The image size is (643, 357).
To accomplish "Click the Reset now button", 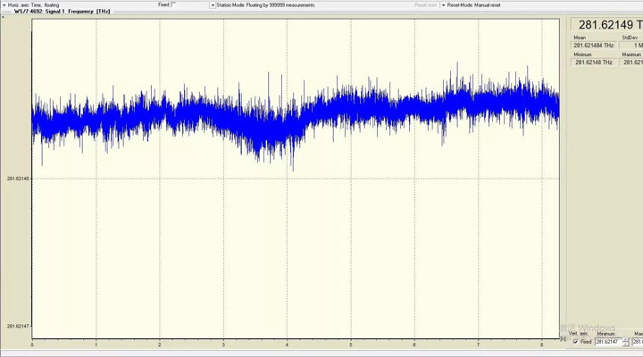I will pos(425,5).
